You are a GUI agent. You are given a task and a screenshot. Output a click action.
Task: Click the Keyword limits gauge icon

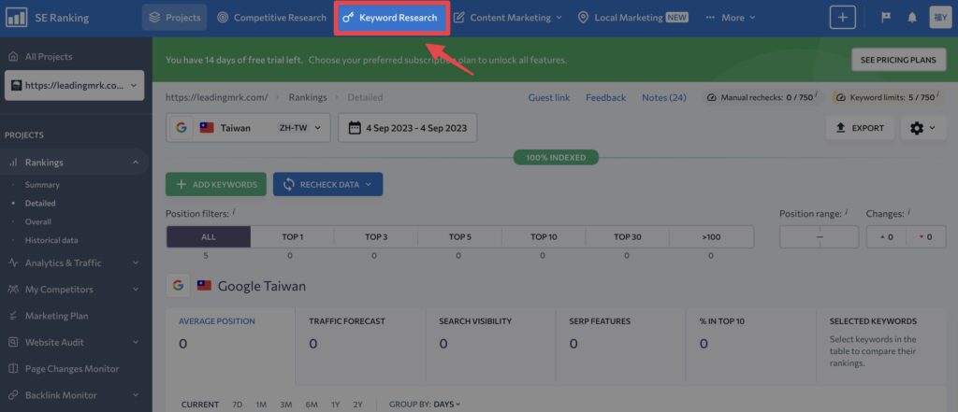841,98
